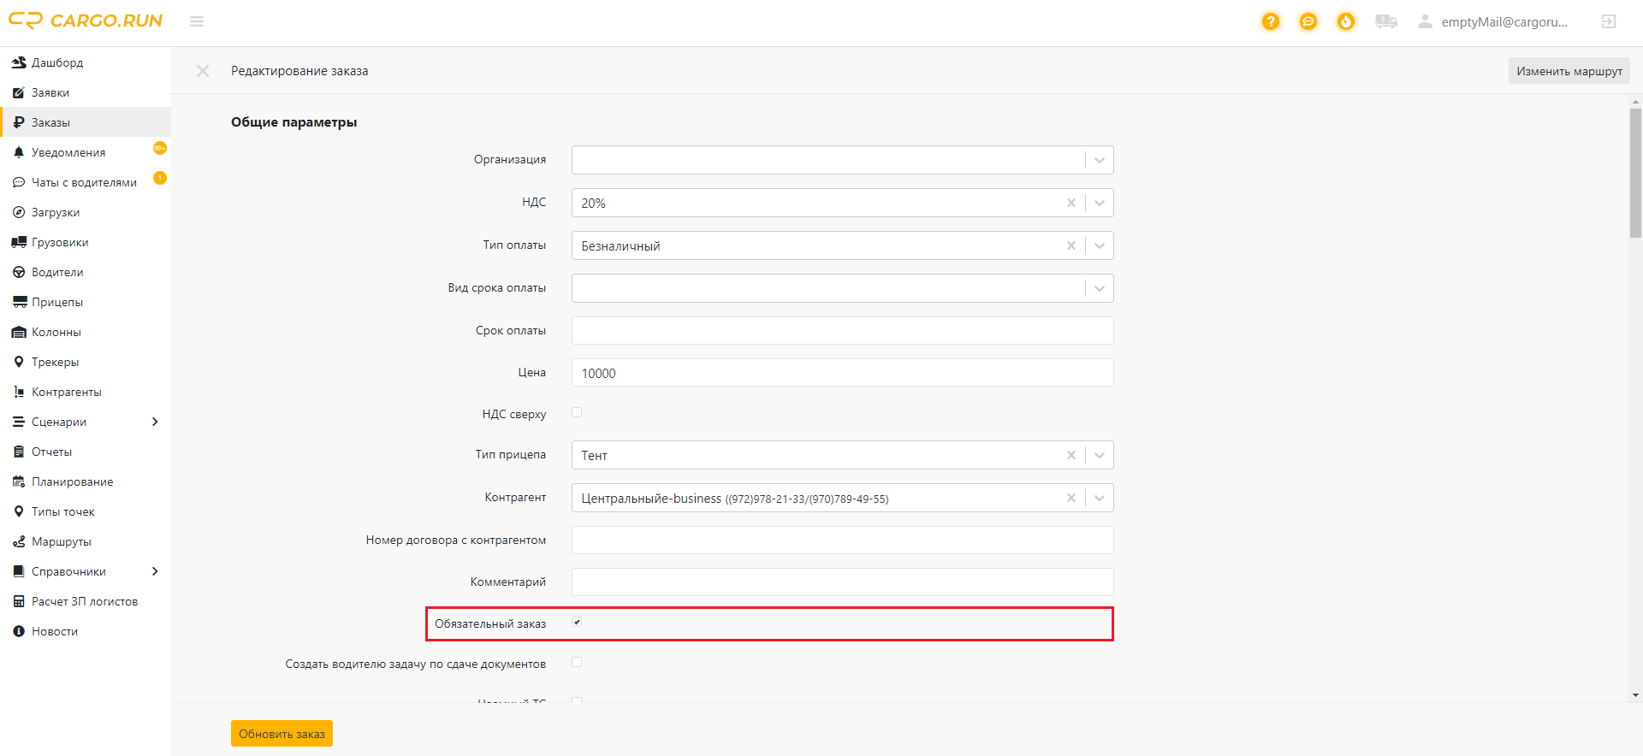Click the Прицепы trailer icon
1643x756 pixels.
(x=19, y=302)
